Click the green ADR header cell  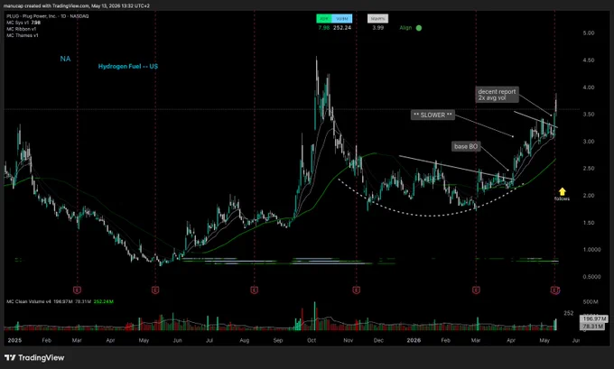[324, 18]
